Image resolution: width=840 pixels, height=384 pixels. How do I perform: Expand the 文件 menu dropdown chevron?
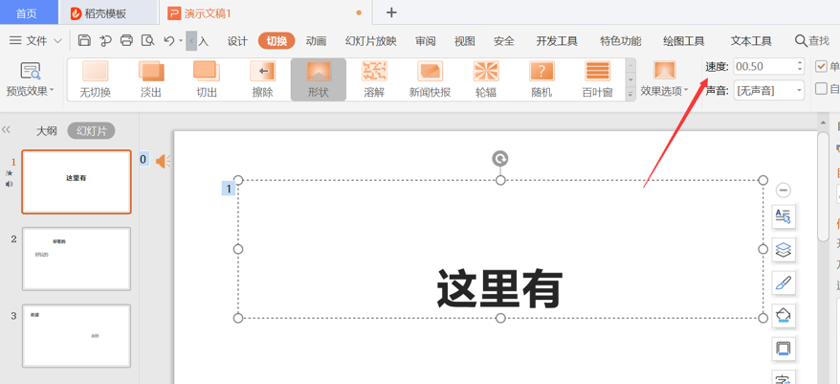pyautogui.click(x=57, y=41)
